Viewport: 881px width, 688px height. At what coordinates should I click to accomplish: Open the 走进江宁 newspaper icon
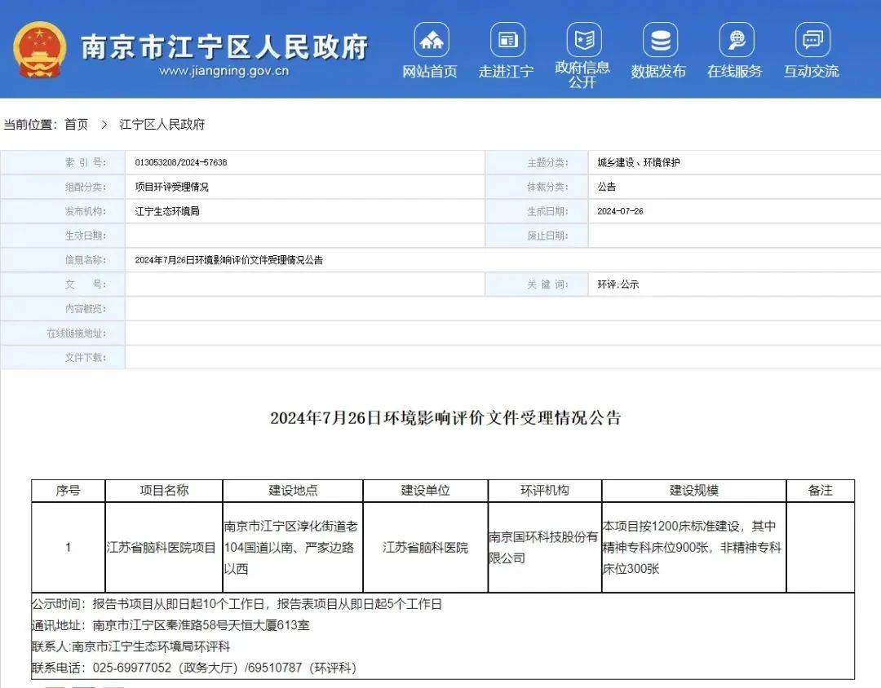507,39
